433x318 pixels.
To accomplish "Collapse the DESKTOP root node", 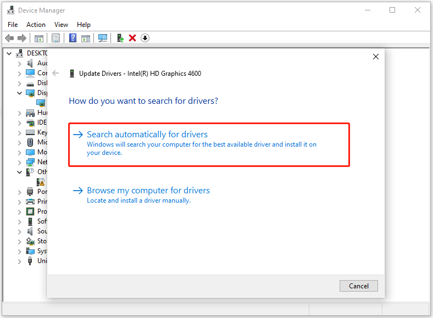I will [9, 53].
